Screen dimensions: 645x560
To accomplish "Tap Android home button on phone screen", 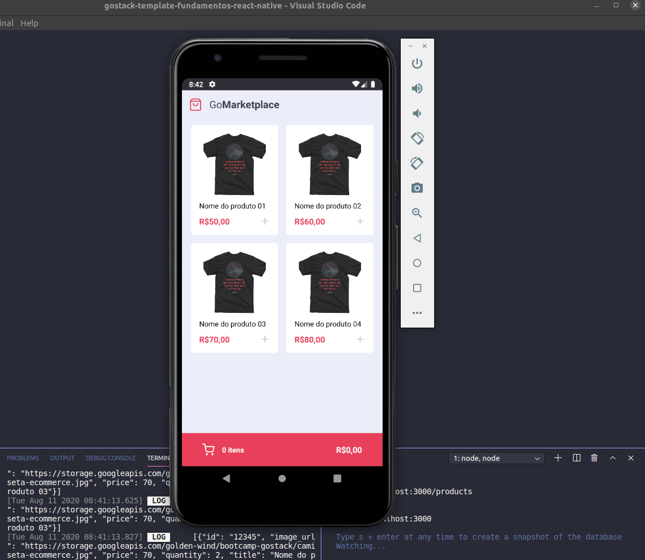I will click(282, 478).
